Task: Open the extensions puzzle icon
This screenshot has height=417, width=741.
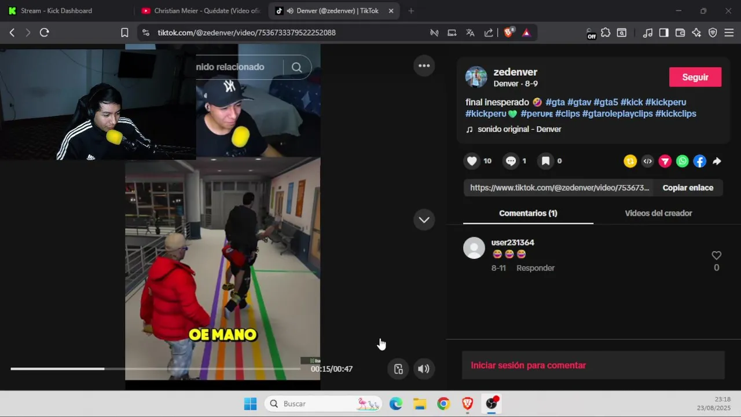Action: click(606, 33)
